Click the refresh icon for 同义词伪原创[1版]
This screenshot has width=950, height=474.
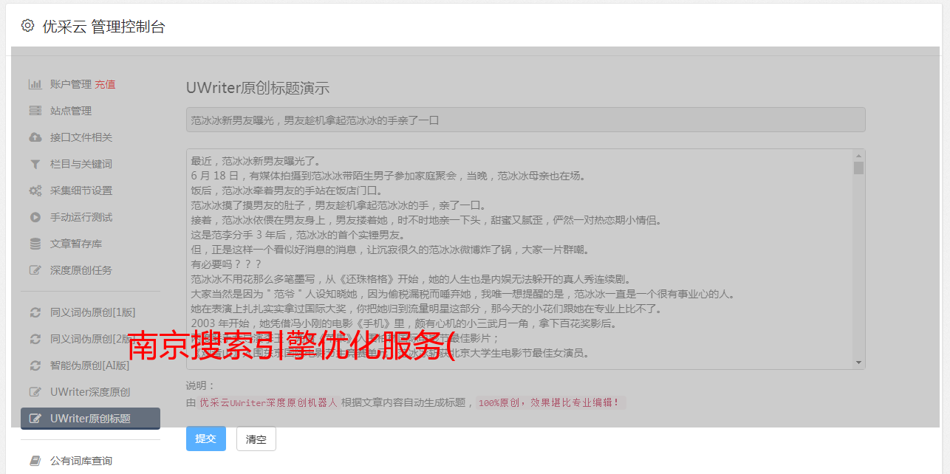35,312
